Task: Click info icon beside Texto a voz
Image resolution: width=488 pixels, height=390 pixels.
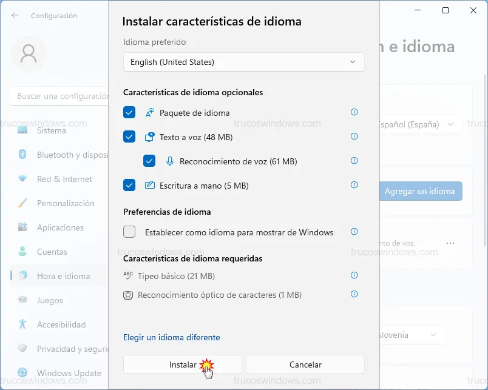Action: (x=354, y=136)
